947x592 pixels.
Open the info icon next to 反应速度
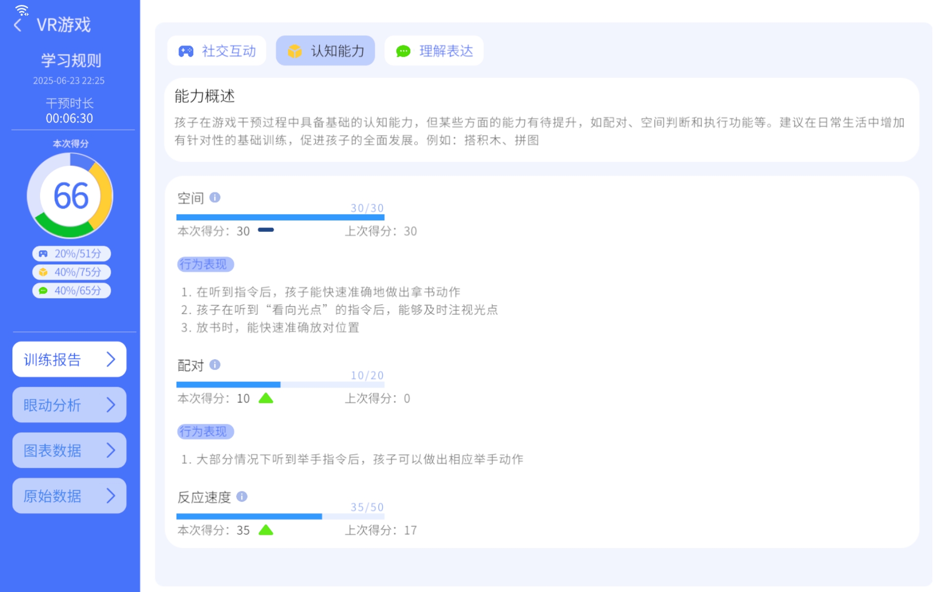click(x=242, y=496)
